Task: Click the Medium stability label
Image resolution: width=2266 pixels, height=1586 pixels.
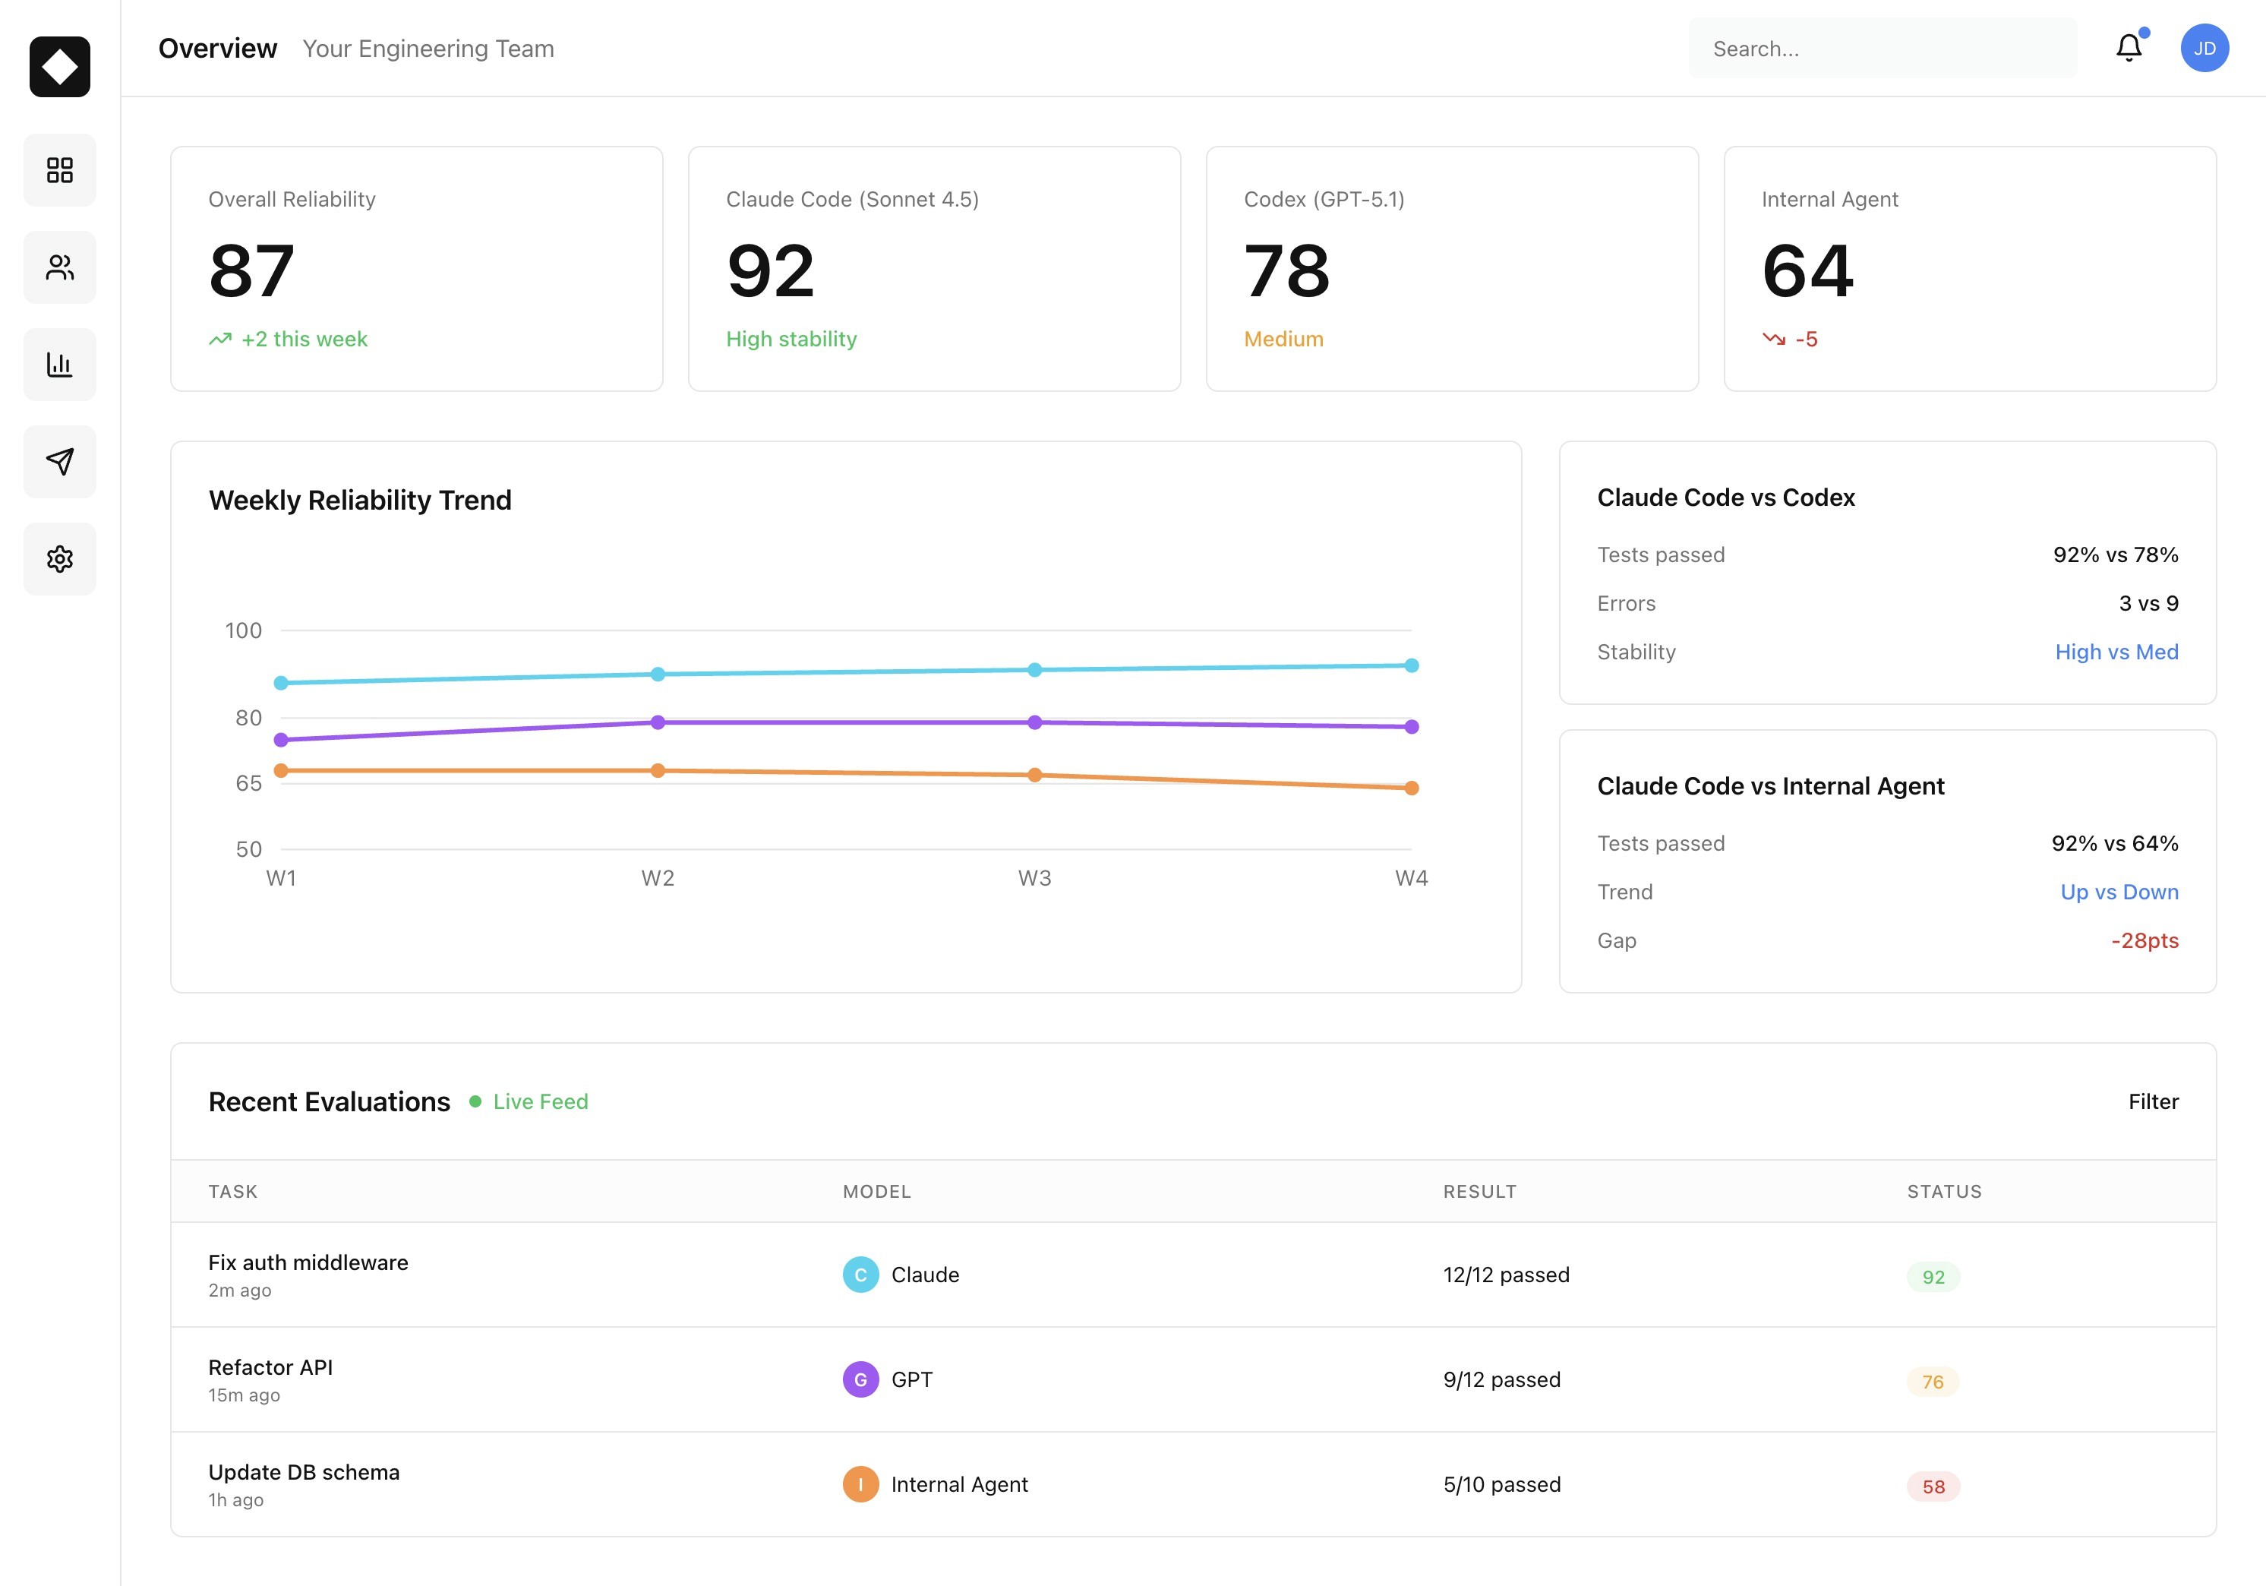Action: 1283,340
